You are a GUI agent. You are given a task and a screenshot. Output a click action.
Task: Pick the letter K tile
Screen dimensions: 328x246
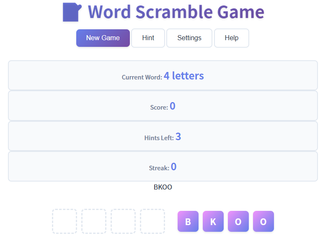click(x=213, y=221)
